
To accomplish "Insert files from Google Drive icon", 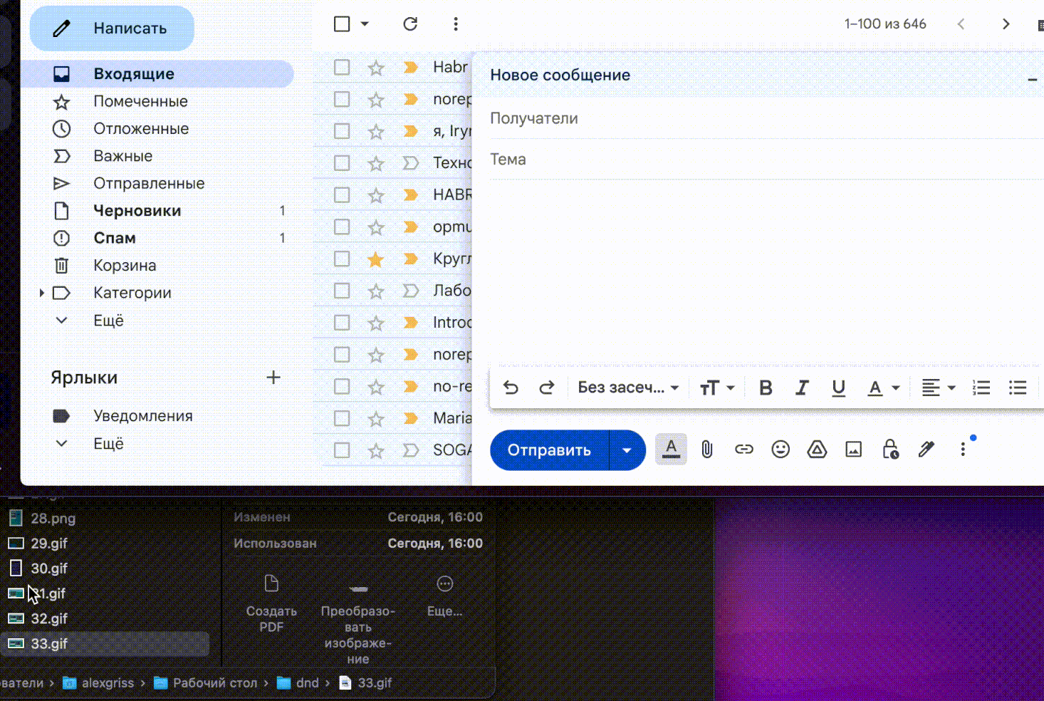I will click(x=817, y=450).
